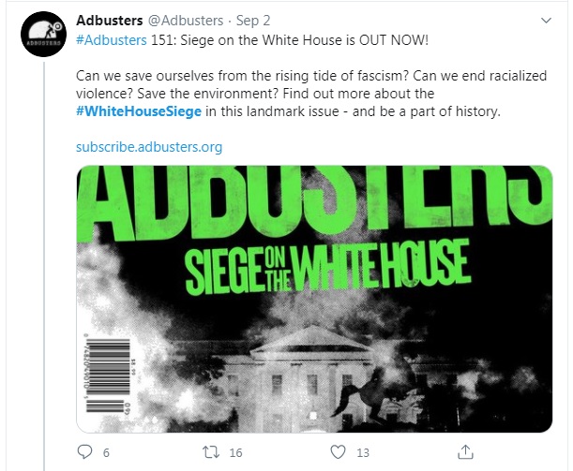Open the tweet options chevron menu
573x471 pixels.
click(546, 21)
